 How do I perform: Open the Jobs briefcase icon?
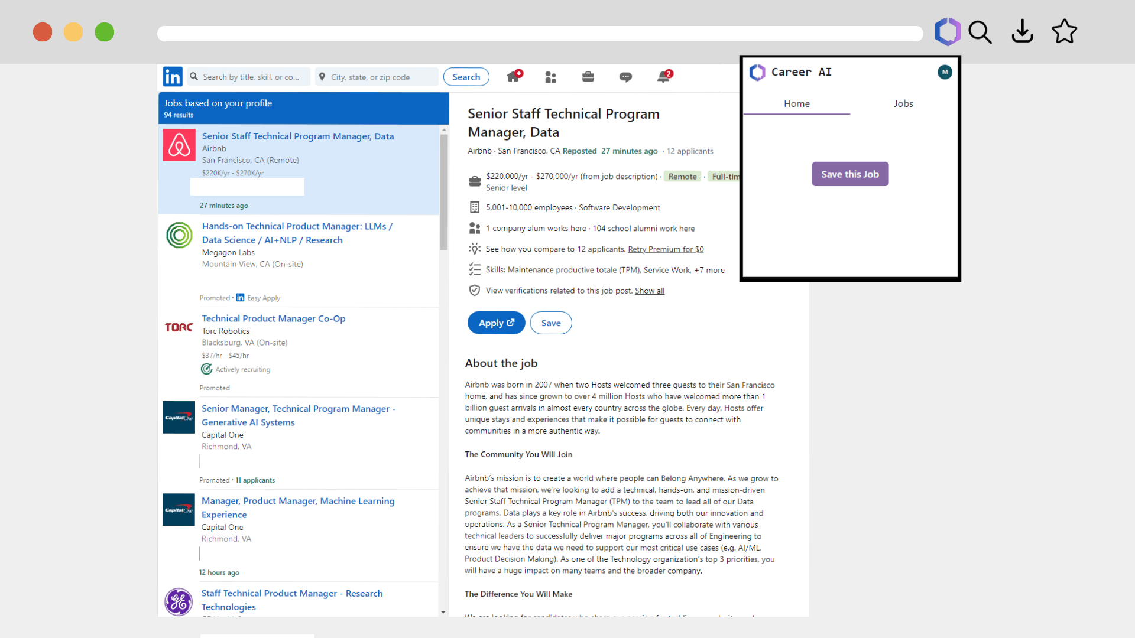(588, 77)
